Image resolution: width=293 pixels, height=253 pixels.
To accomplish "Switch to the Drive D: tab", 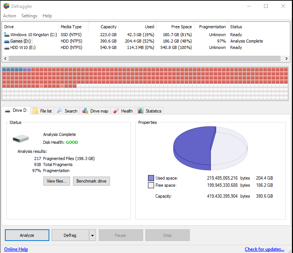I will (x=16, y=110).
